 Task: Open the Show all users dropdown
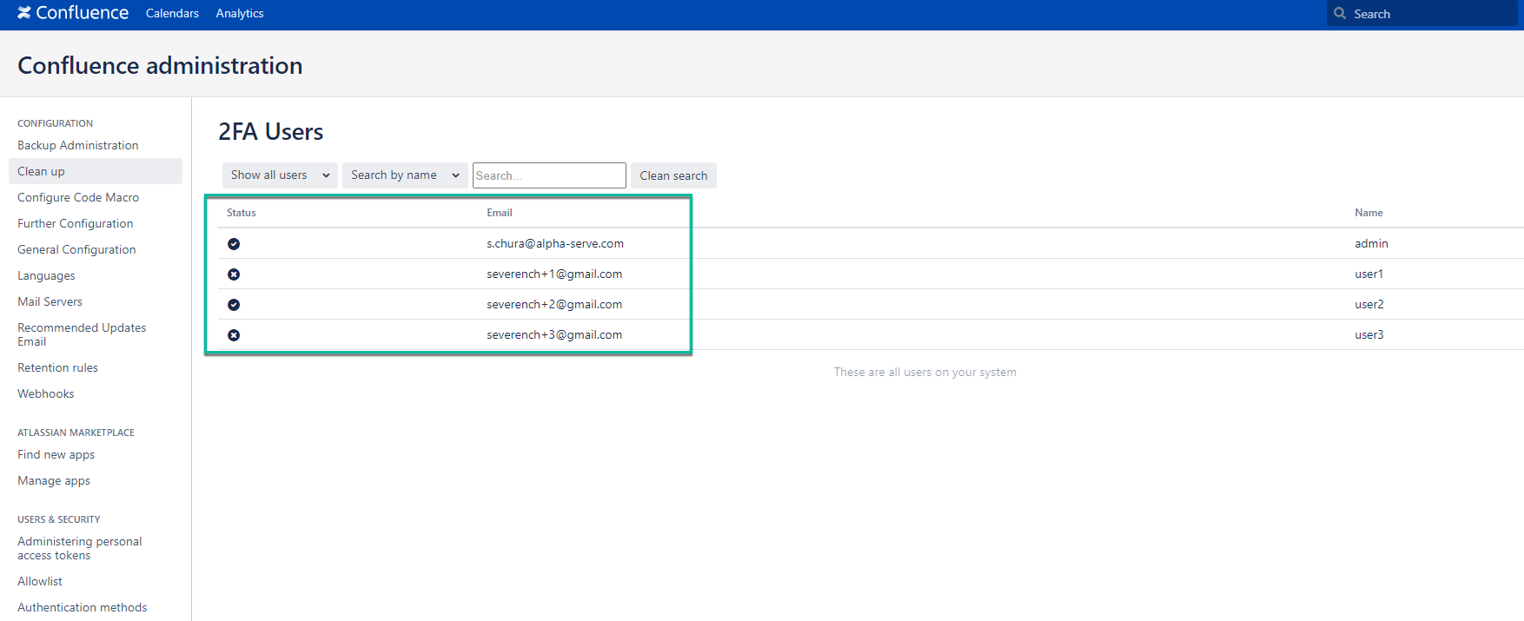(280, 175)
